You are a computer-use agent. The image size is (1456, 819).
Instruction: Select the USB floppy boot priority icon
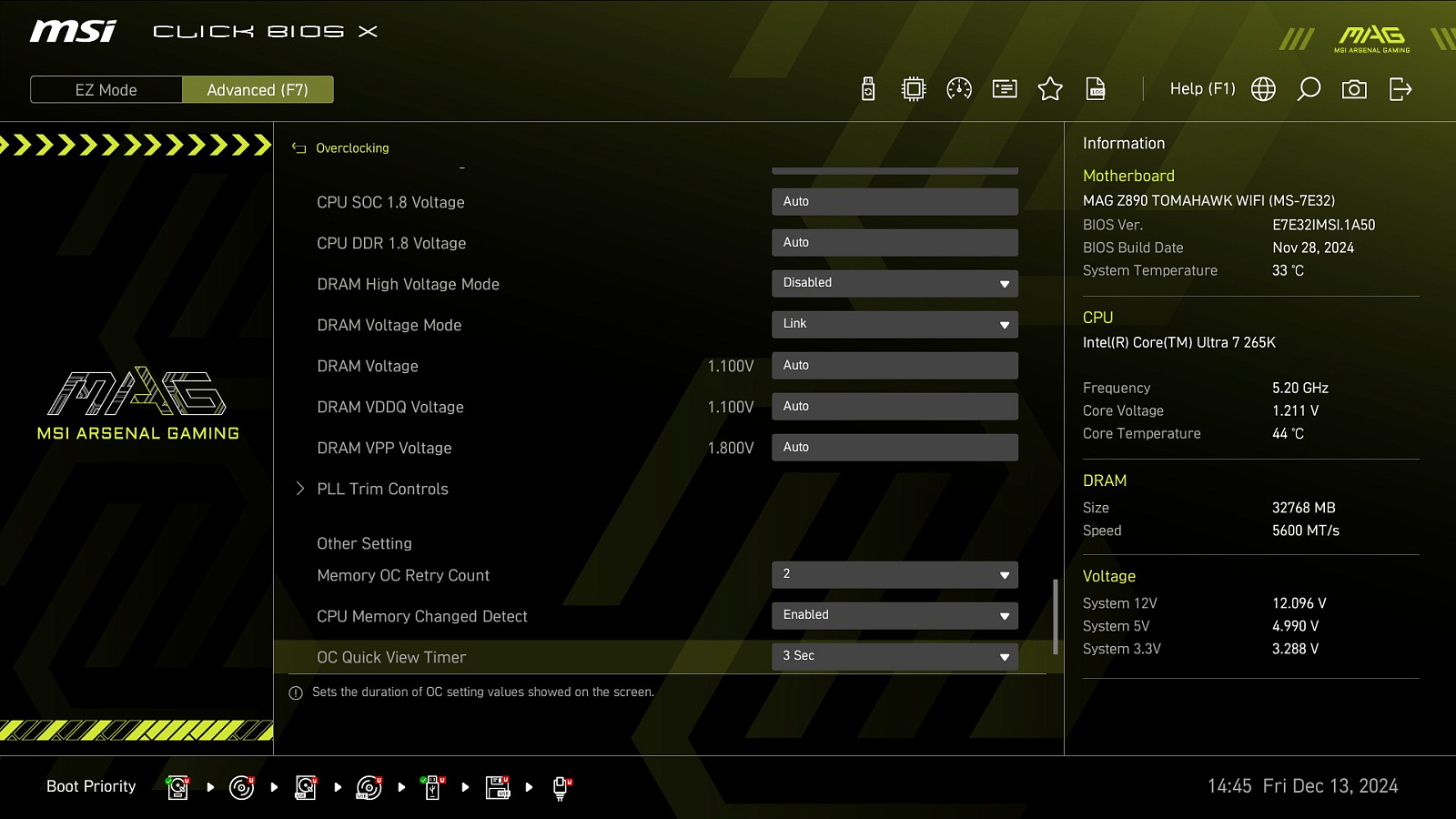pyautogui.click(x=497, y=787)
